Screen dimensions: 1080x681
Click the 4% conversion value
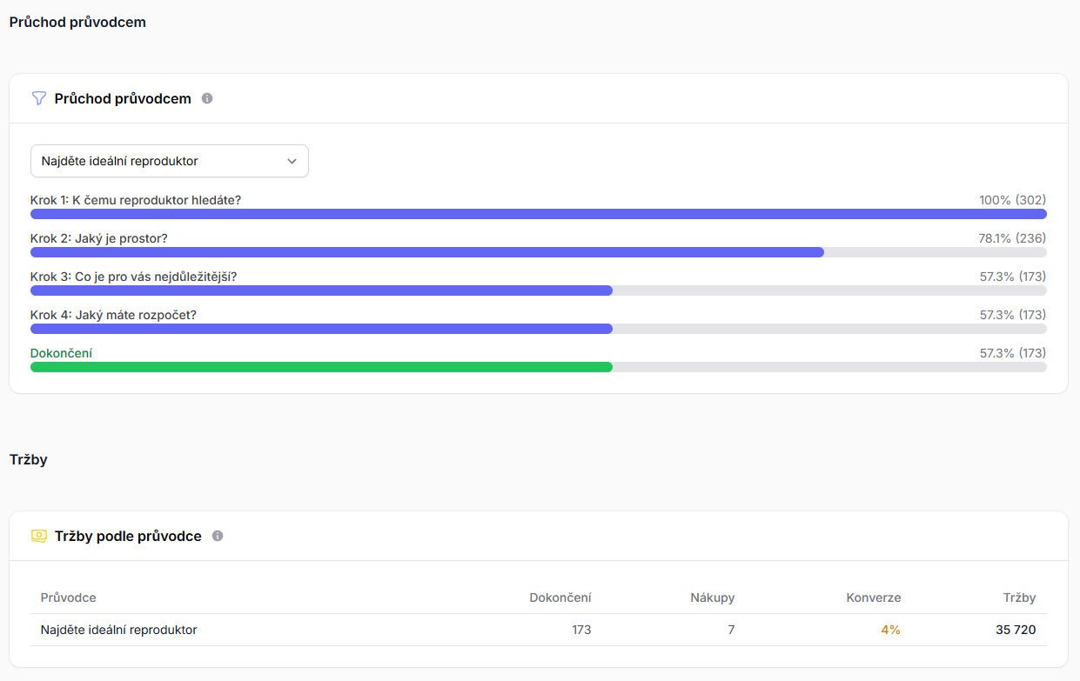[890, 630]
